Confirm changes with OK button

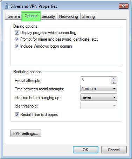click(x=85, y=150)
